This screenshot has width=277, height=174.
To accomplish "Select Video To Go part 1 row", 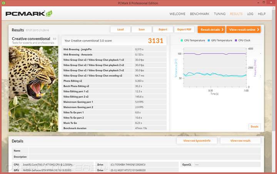I will click(x=114, y=112).
